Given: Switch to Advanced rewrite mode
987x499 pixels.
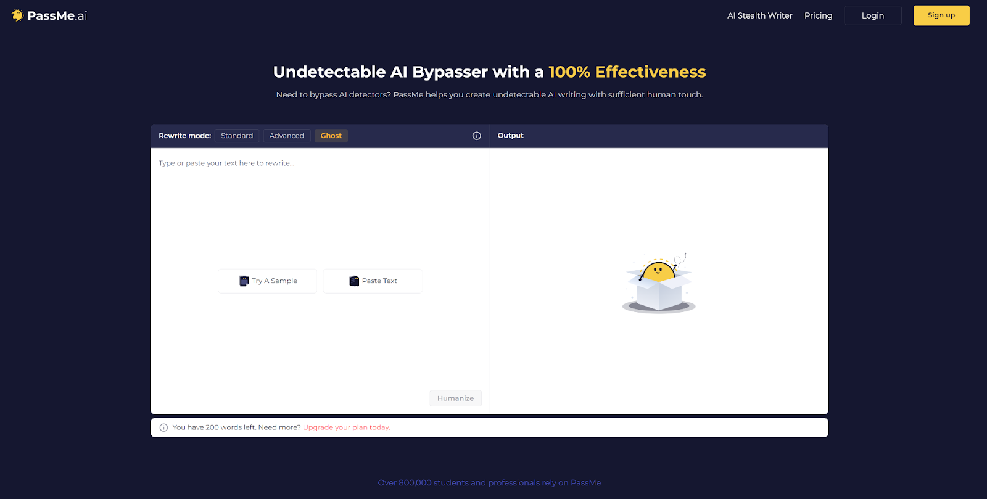Looking at the screenshot, I should tap(287, 136).
